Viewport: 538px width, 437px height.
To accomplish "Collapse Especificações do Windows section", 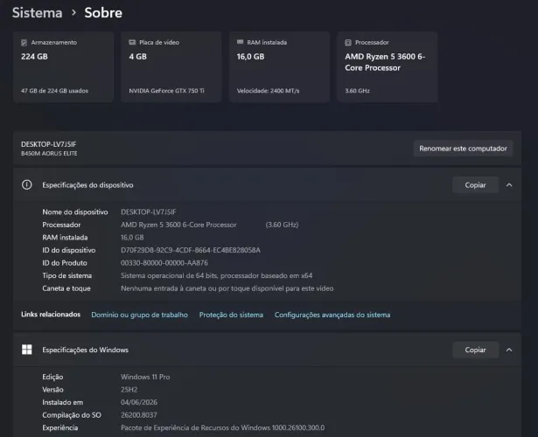I will pos(509,350).
